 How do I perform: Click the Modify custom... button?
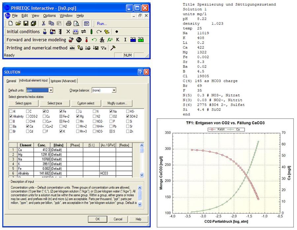point(117,103)
